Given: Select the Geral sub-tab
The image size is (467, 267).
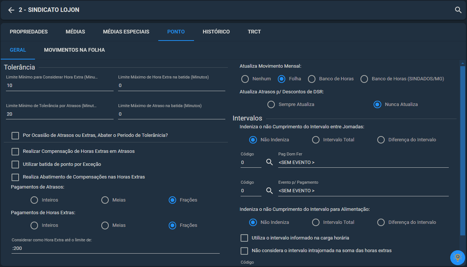Looking at the screenshot, I should click(18, 50).
